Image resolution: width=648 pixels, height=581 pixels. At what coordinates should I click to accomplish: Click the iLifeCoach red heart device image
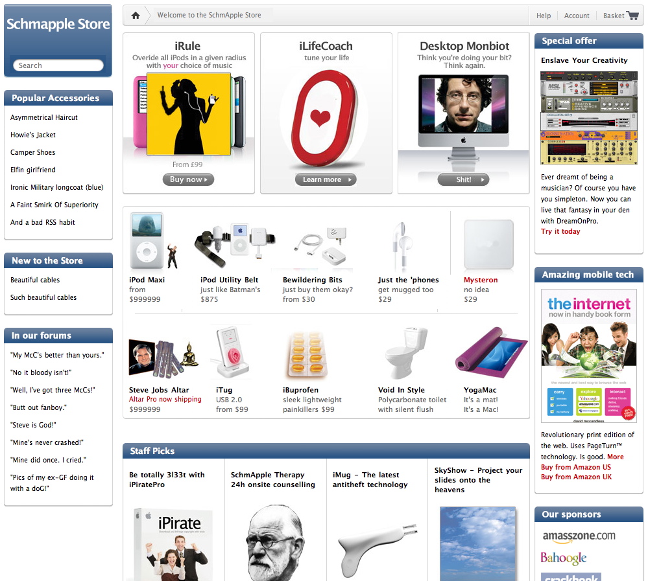(325, 118)
